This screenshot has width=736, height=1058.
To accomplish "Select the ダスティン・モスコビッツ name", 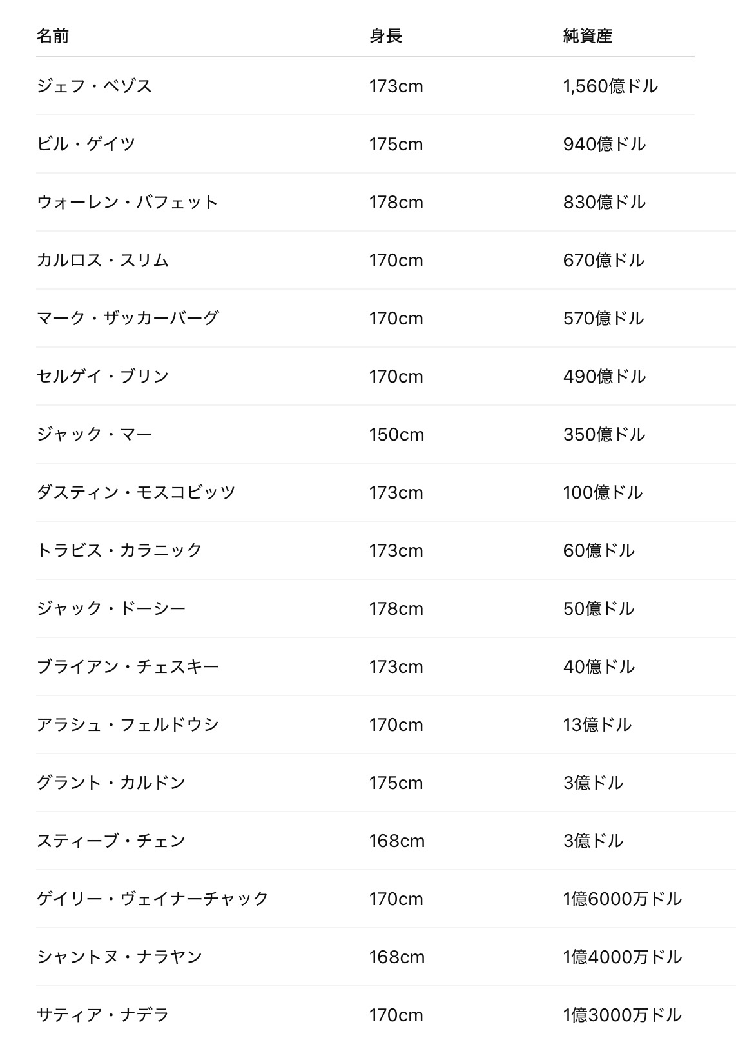I will click(136, 492).
